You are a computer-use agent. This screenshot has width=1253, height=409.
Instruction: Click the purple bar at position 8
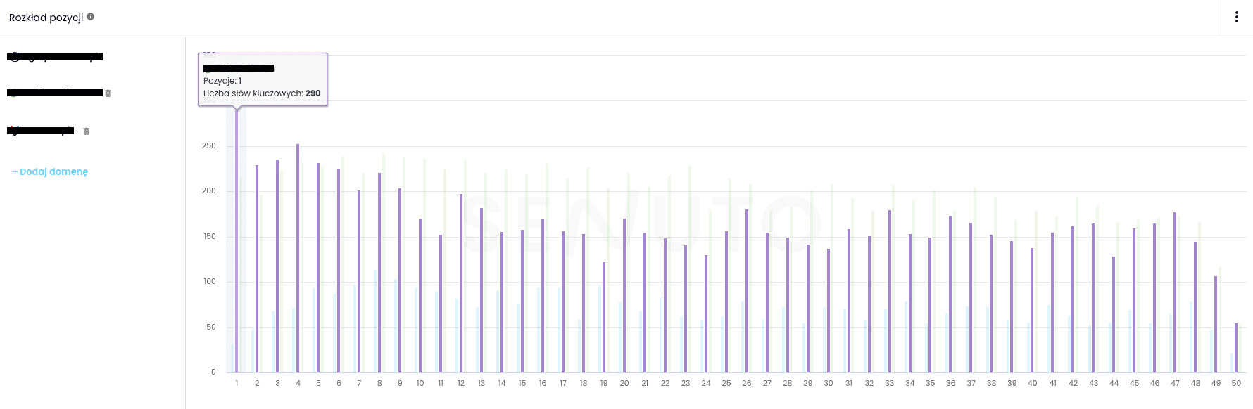[379, 273]
